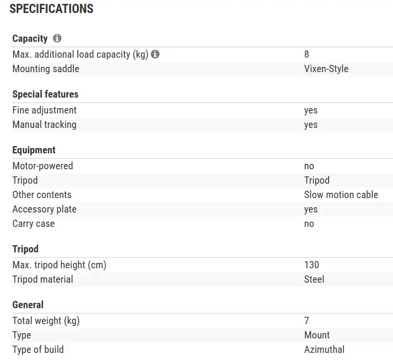
Task: Click the Azimuthal type of build value
Action: [324, 350]
